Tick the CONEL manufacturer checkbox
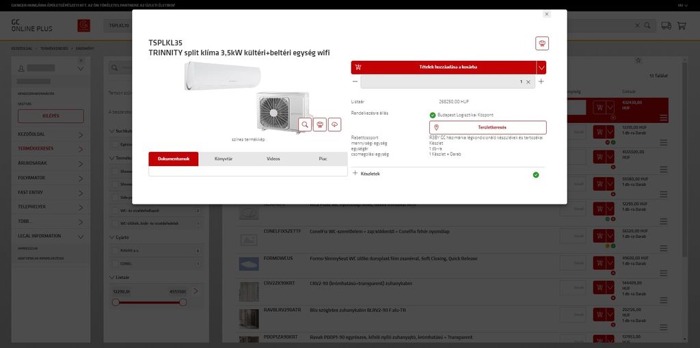The image size is (700, 348). (115, 264)
